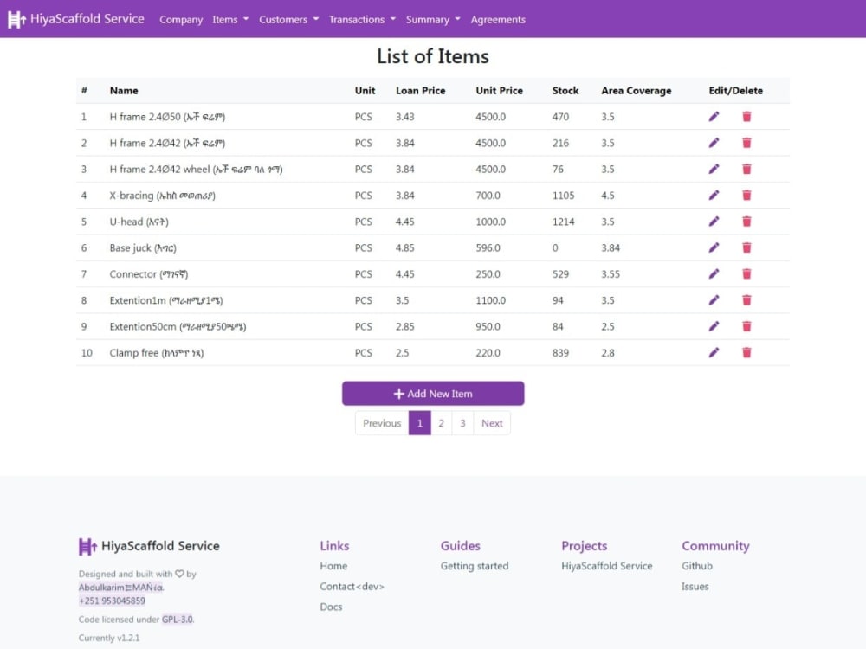Click the area coverage value 3.55
The width and height of the screenshot is (866, 649).
611,274
